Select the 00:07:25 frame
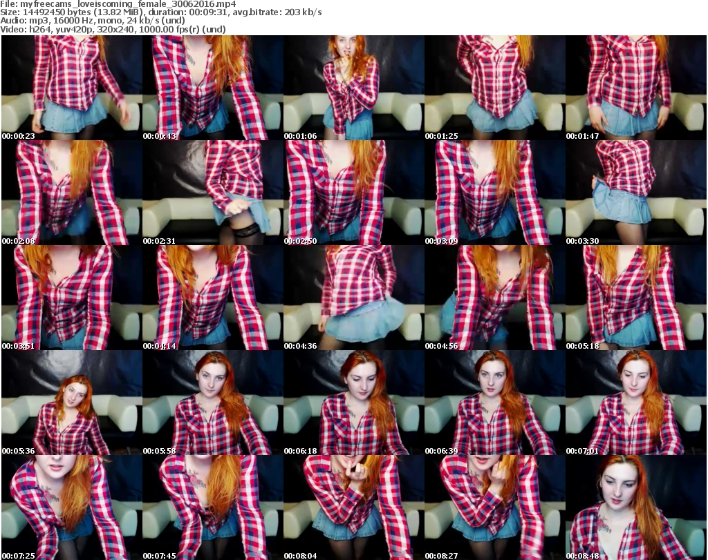 (71, 508)
